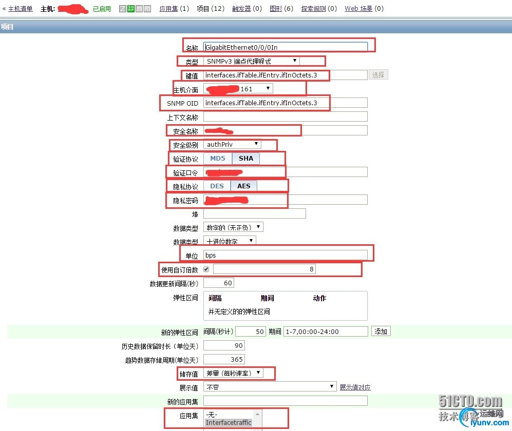This screenshot has width=512, height=431.
Task: Select -无- in the 应用集 list
Action: 229,415
